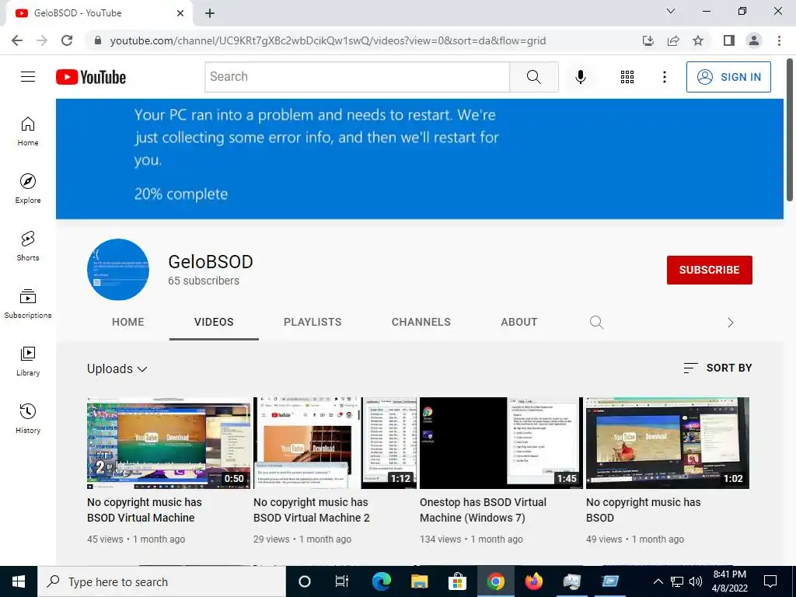This screenshot has height=597, width=796.
Task: Show more channel tabs with right arrow
Action: pyautogui.click(x=730, y=323)
